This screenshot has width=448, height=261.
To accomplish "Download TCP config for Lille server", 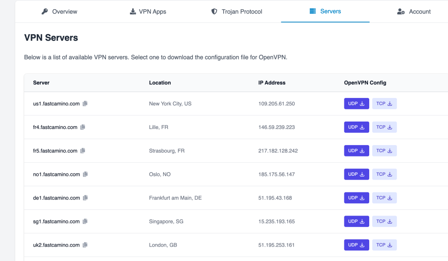I will (x=384, y=127).
